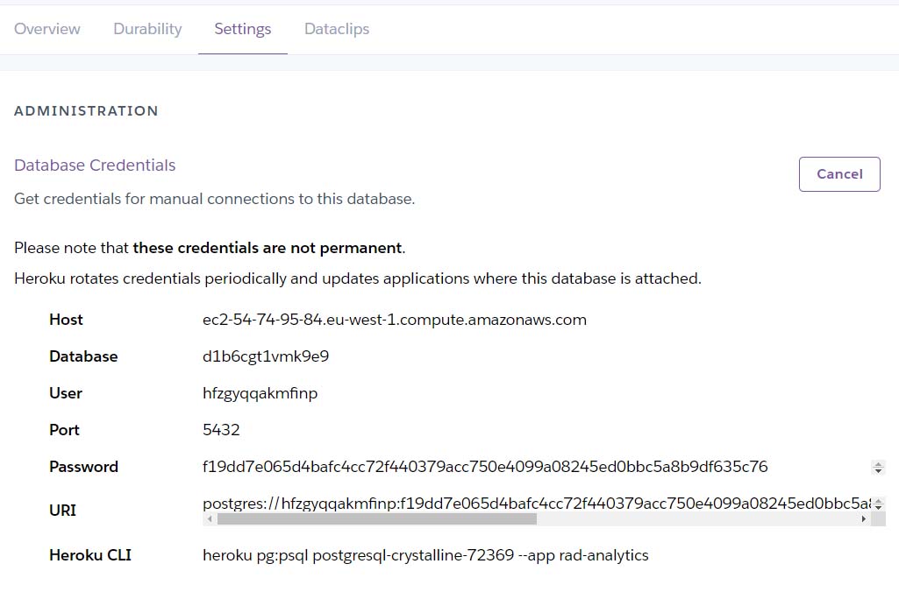Click the Password field's scroll arrows

pos(878,468)
